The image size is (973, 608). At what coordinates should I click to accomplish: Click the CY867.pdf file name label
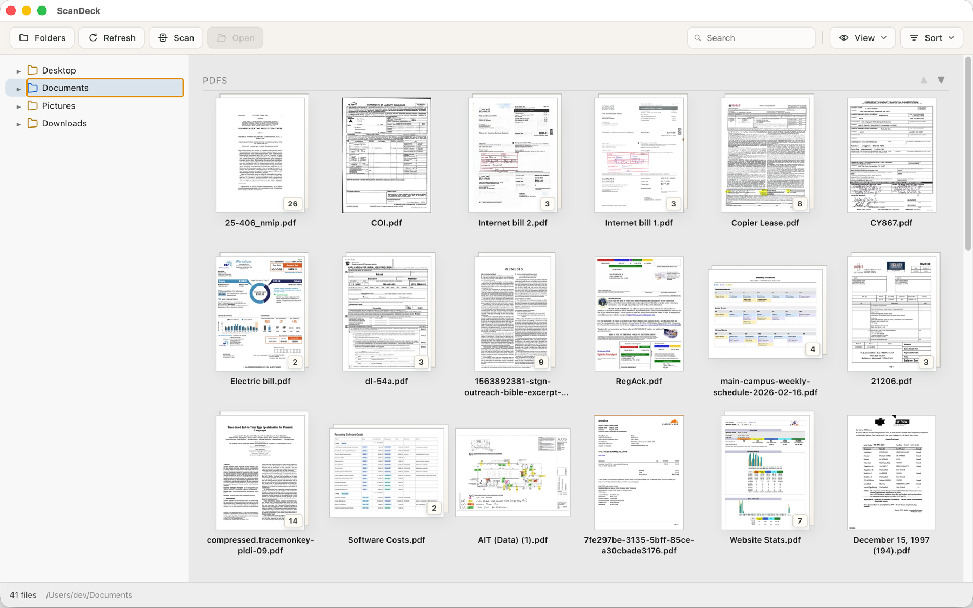[x=891, y=223]
